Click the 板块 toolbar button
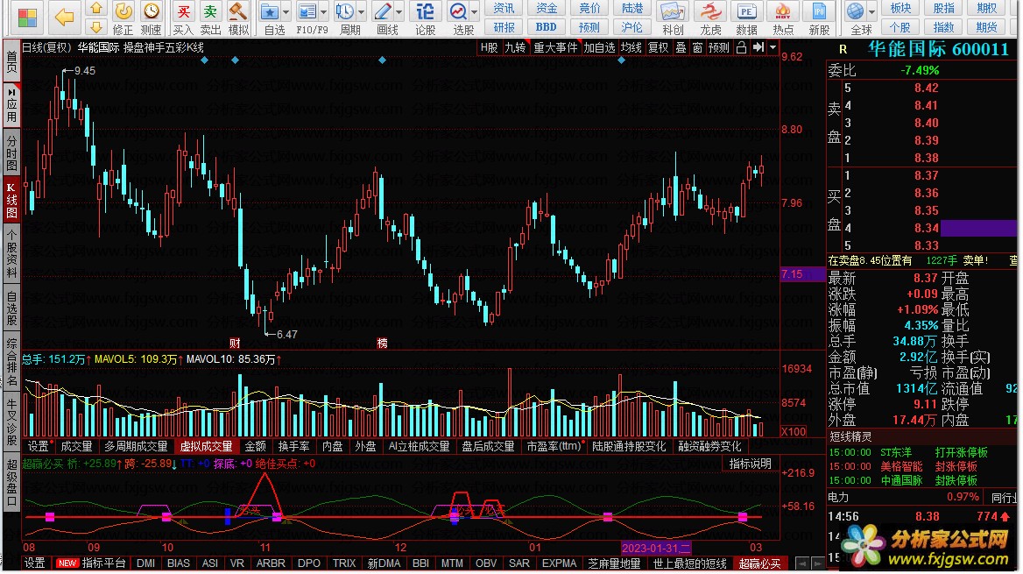1023x574 pixels. 900,9
